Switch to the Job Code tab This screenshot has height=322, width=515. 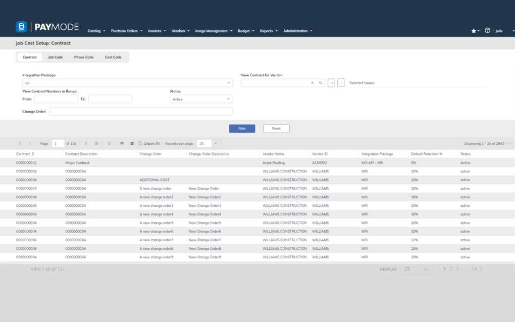click(56, 57)
